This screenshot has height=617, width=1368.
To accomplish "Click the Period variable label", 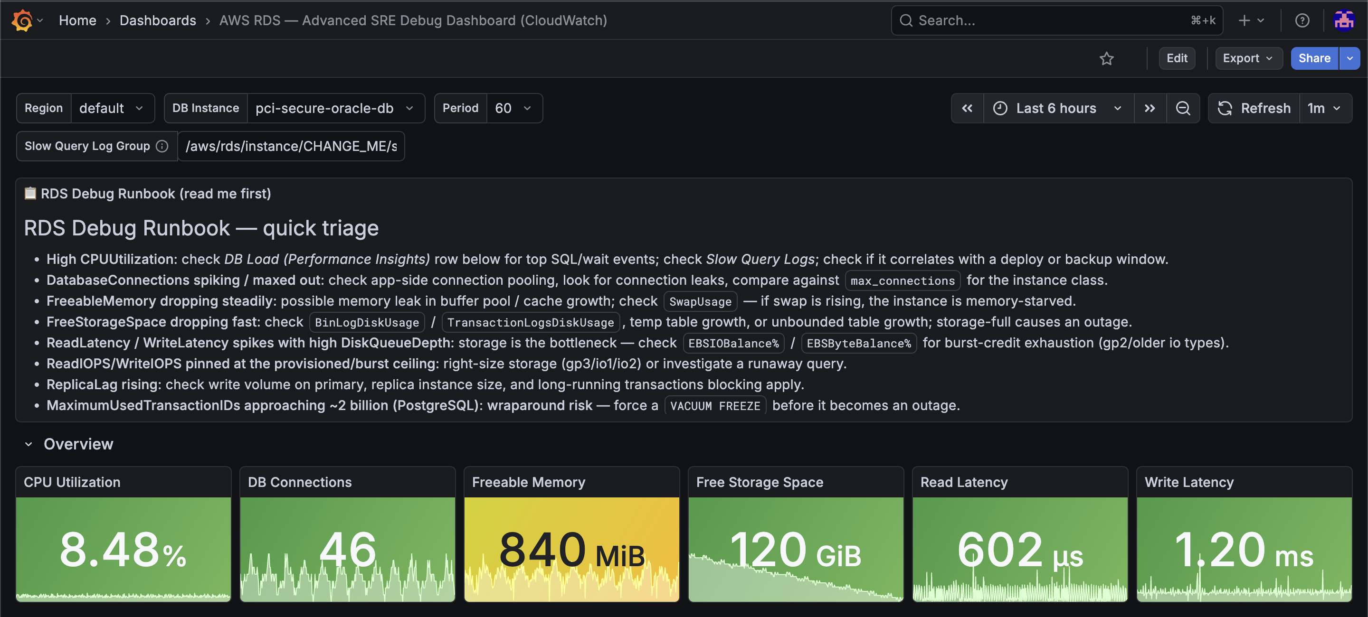I will coord(460,108).
